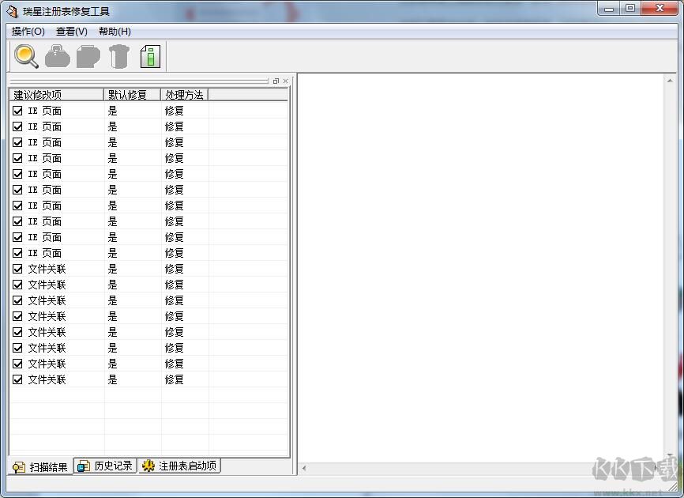The image size is (684, 498).
Task: Close the scan results panel with its × button
Action: click(x=285, y=81)
